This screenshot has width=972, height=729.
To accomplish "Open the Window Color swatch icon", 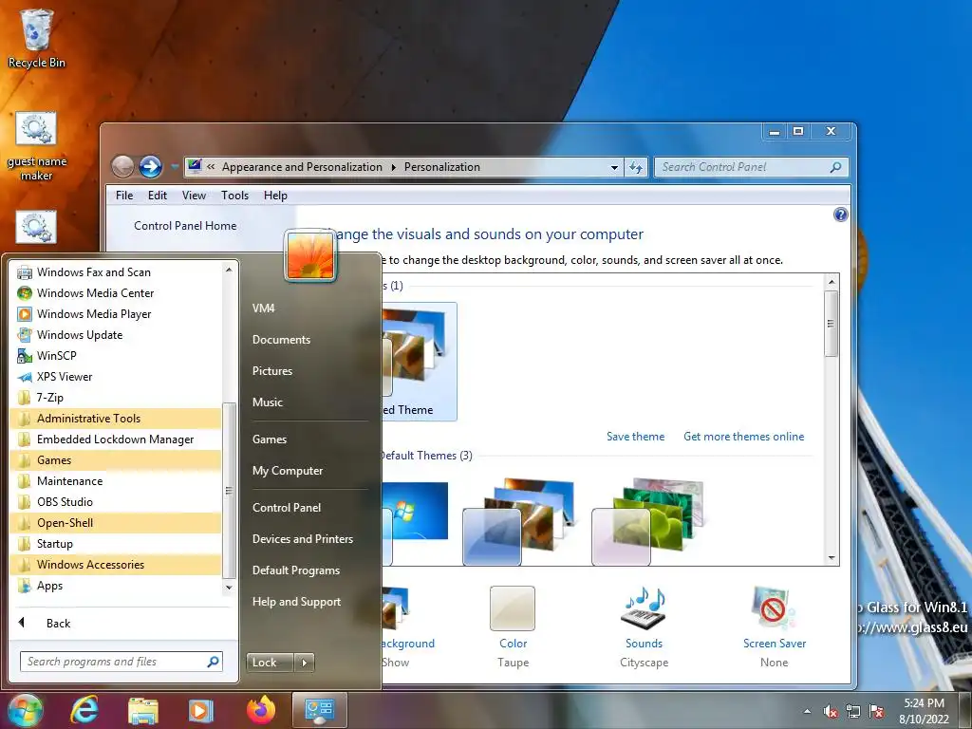I will [x=512, y=608].
